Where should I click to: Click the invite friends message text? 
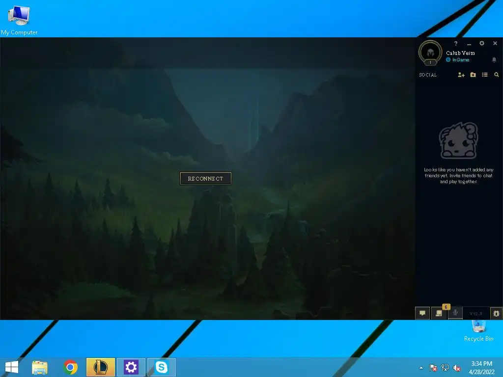[458, 176]
